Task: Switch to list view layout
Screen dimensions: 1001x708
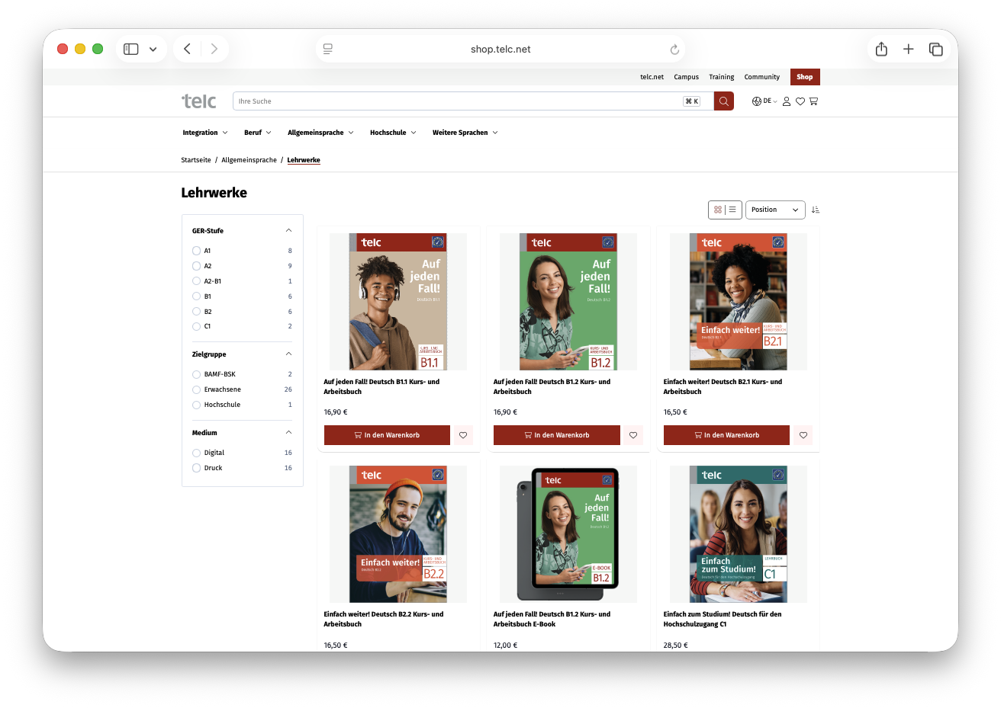Action: coord(732,210)
